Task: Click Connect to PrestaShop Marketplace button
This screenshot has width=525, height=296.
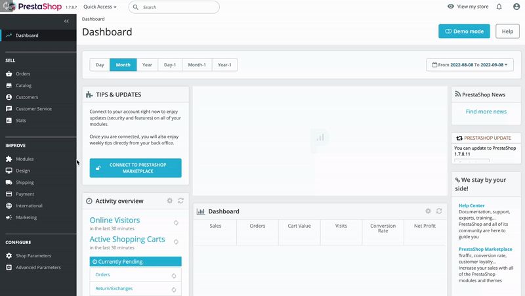Action: pos(136,168)
